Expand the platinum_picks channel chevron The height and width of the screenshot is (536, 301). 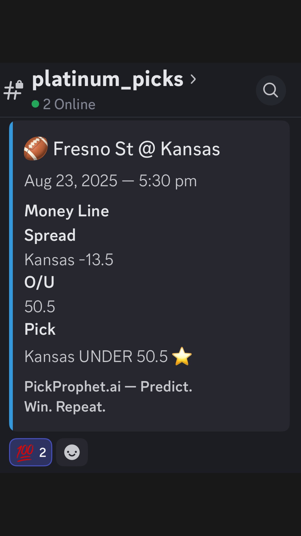(x=193, y=79)
